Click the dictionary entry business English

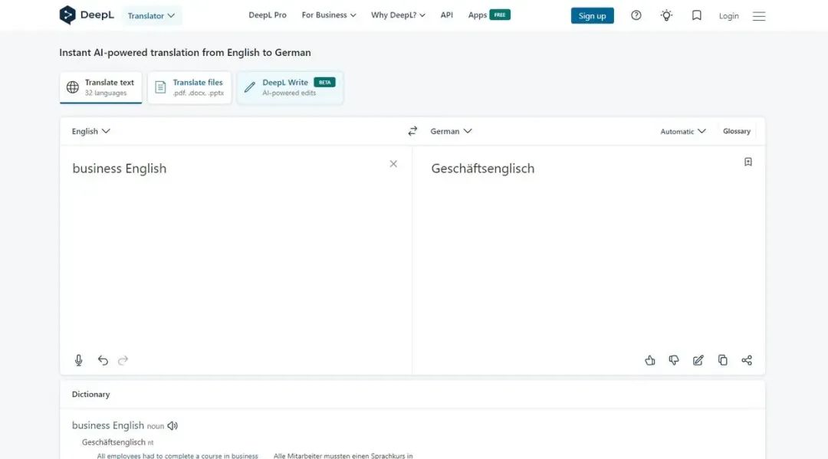click(108, 425)
